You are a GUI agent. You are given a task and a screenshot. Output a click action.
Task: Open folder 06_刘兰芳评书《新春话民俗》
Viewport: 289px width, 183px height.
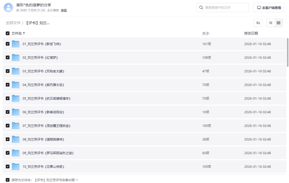coord(44,112)
